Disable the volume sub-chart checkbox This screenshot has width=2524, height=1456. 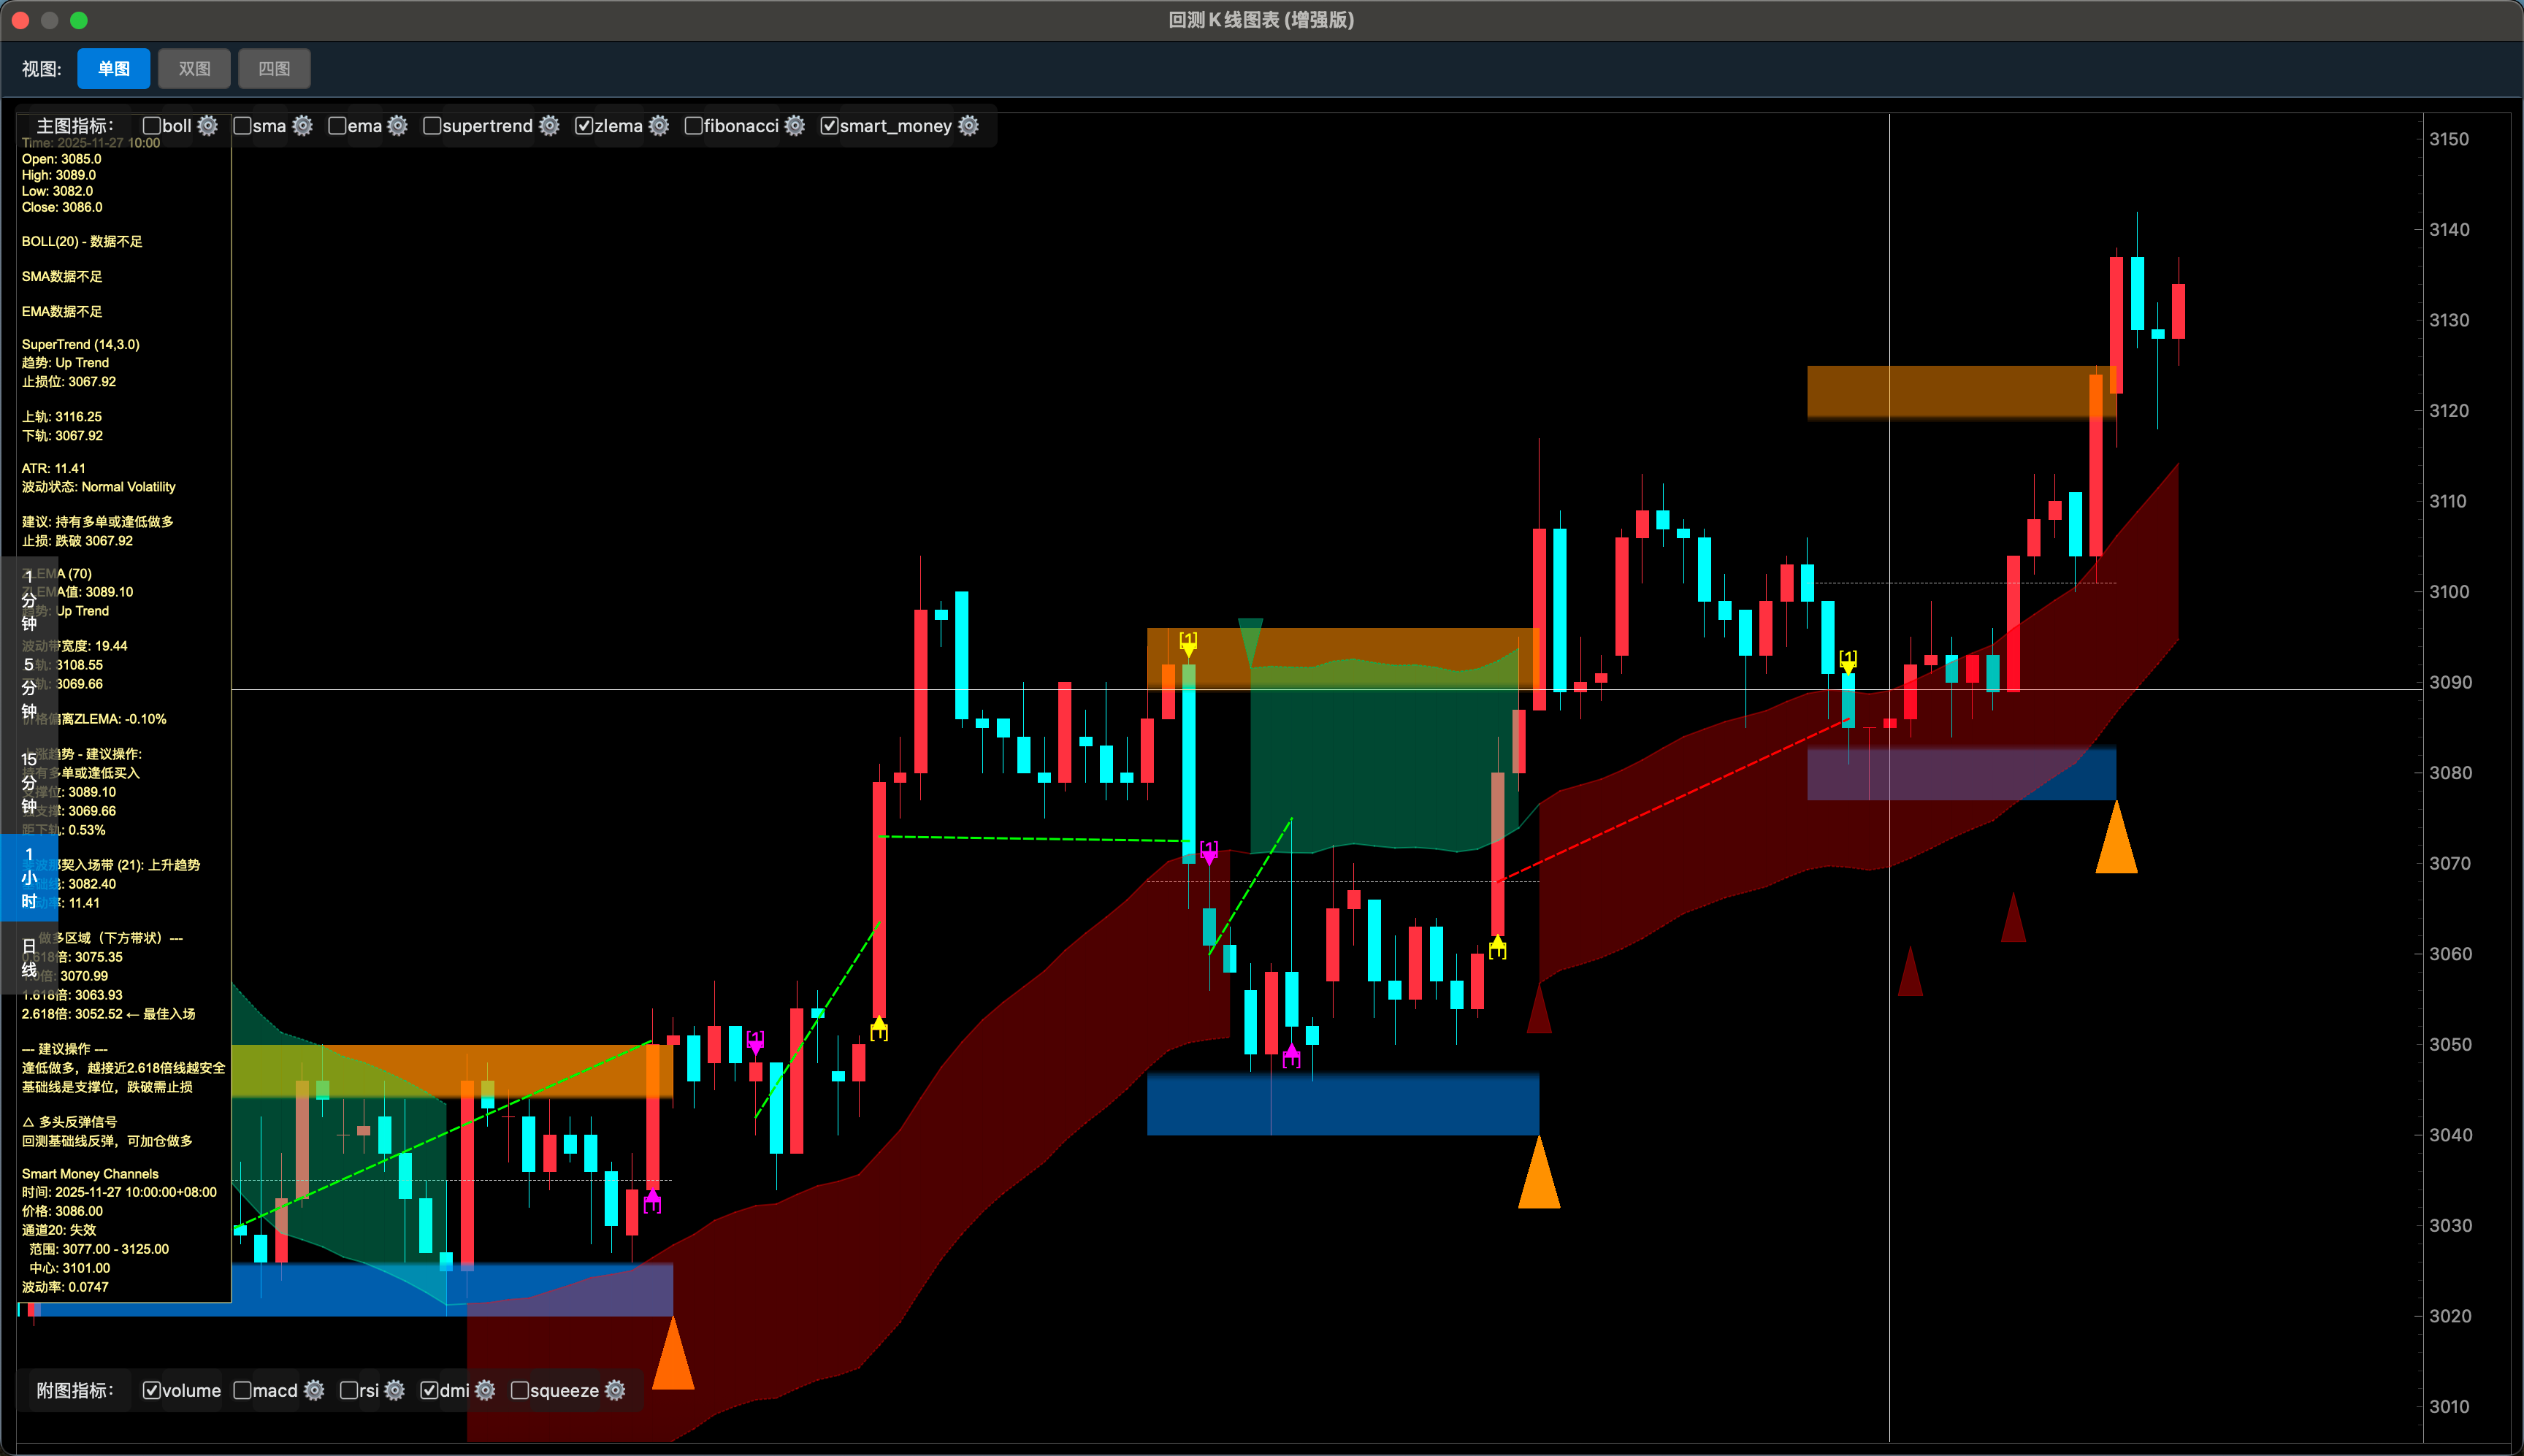pyautogui.click(x=152, y=1391)
